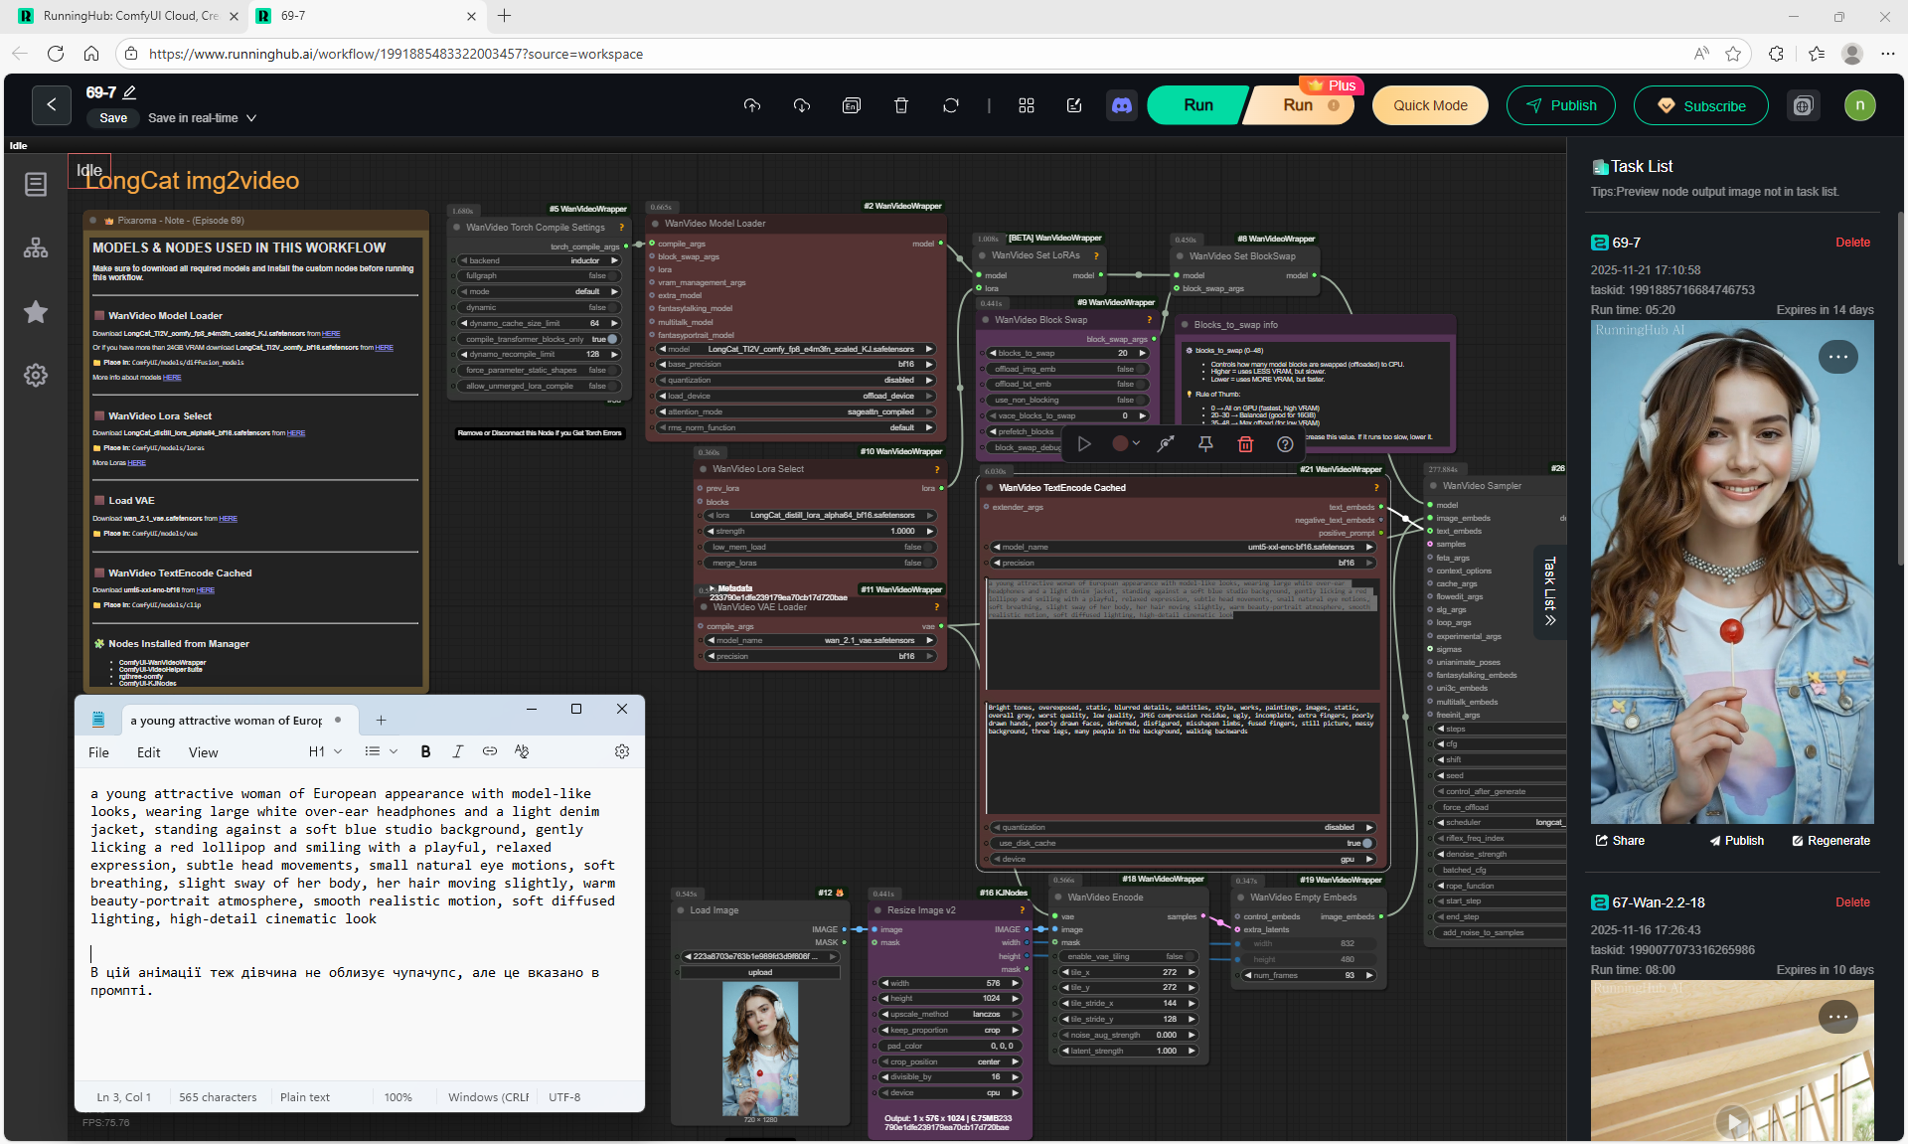1908x1144 pixels.
Task: Open the node hierarchy icon in sidebar
Action: point(36,248)
